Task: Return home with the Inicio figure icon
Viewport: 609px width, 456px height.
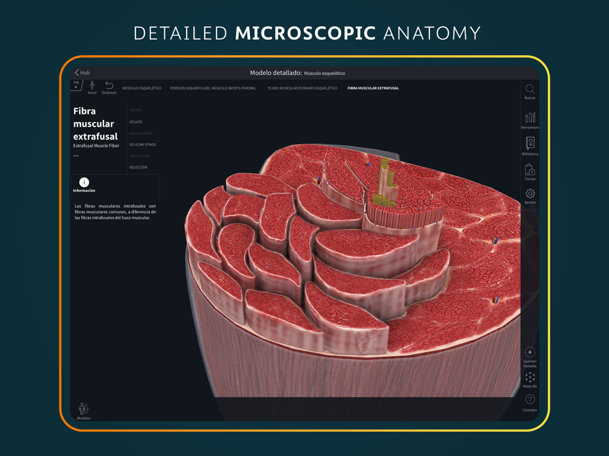Action: 92,88
